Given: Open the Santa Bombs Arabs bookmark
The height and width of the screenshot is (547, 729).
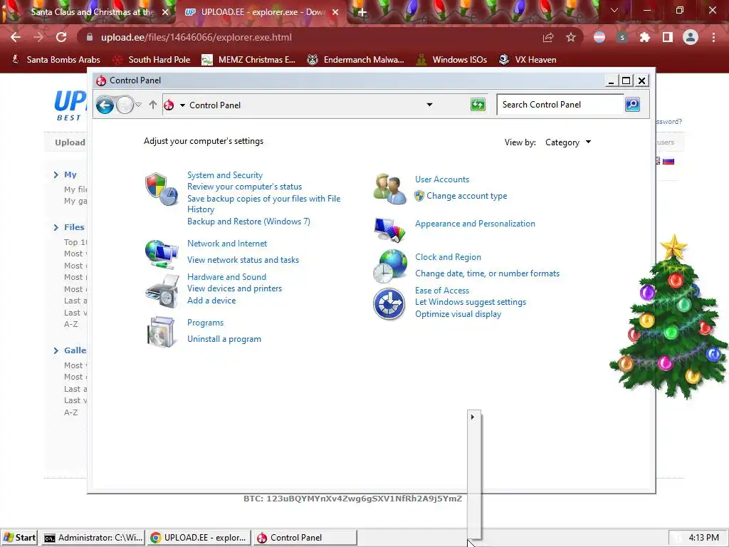Looking at the screenshot, I should [x=56, y=60].
